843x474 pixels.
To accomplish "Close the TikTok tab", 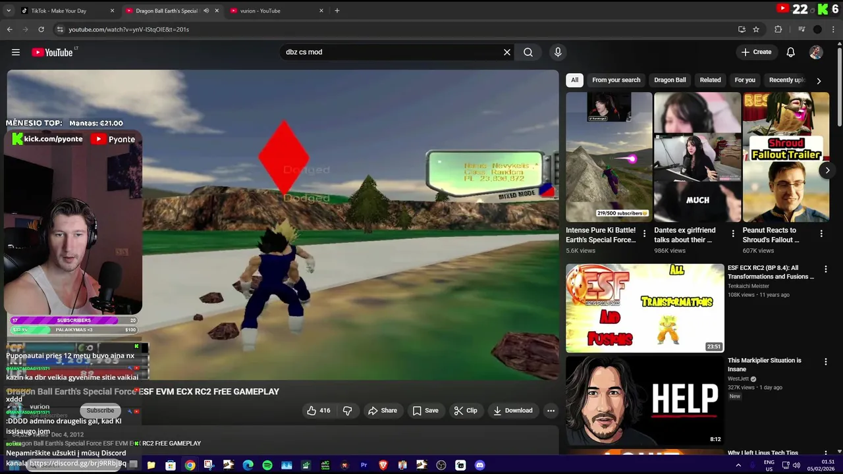I will point(112,11).
